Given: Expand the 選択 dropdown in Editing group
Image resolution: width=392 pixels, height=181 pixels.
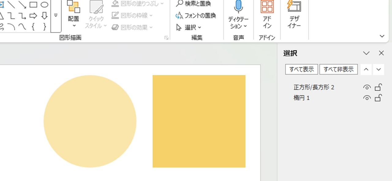Looking at the screenshot, I should [199, 27].
